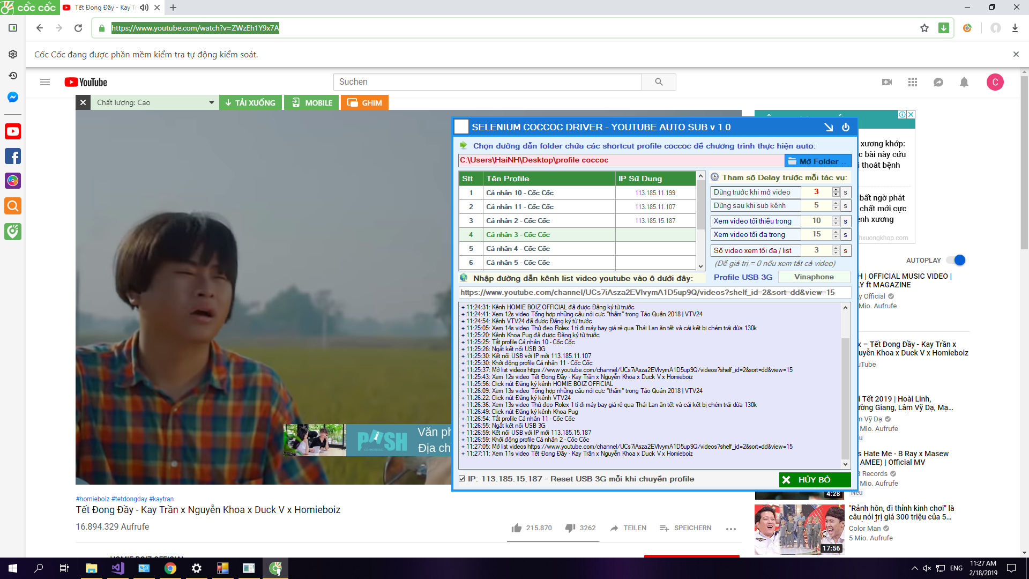Toggle the AUTOPLAY switch
Viewport: 1029px width, 579px height.
(956, 260)
